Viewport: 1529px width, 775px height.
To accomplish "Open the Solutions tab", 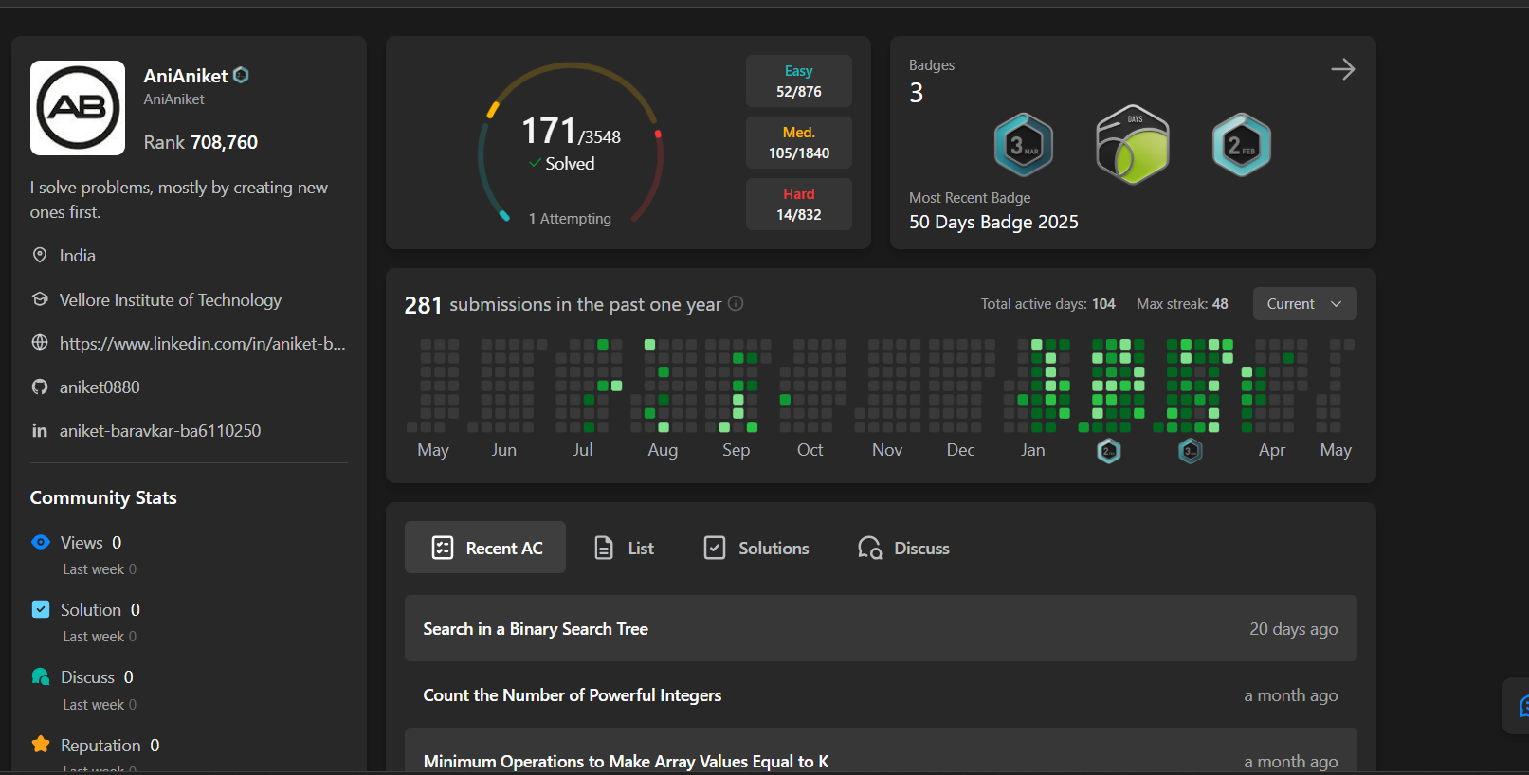I will click(x=756, y=548).
